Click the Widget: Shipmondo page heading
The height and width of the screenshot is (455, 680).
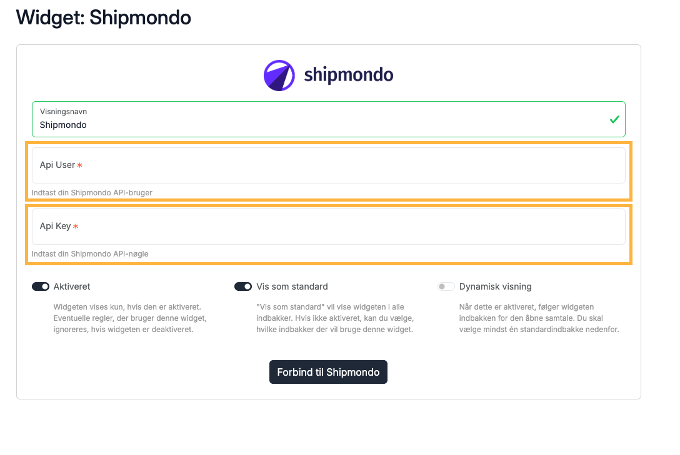104,17
